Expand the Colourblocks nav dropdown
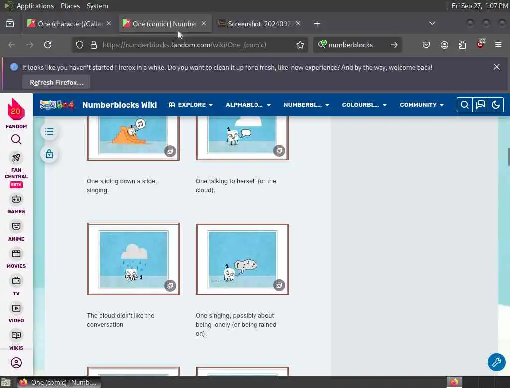This screenshot has width=510, height=388. (x=364, y=105)
